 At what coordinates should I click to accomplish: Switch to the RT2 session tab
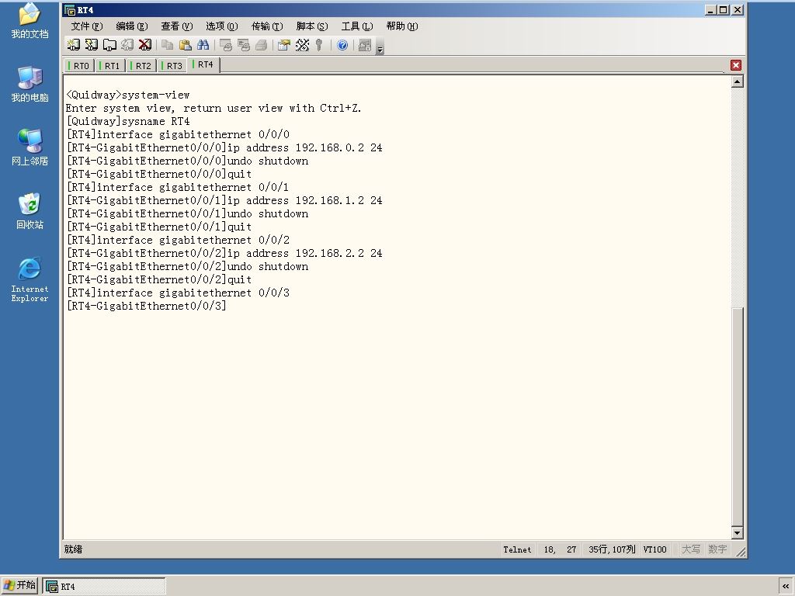coord(141,66)
